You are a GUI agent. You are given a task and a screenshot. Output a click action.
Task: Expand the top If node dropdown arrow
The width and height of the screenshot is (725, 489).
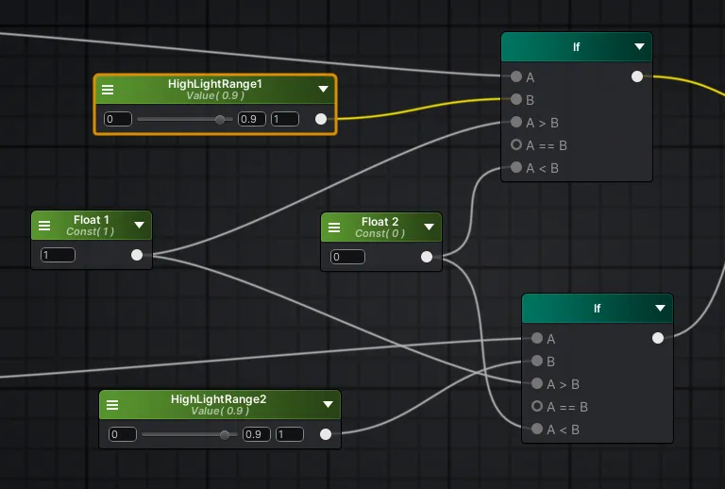pos(639,46)
